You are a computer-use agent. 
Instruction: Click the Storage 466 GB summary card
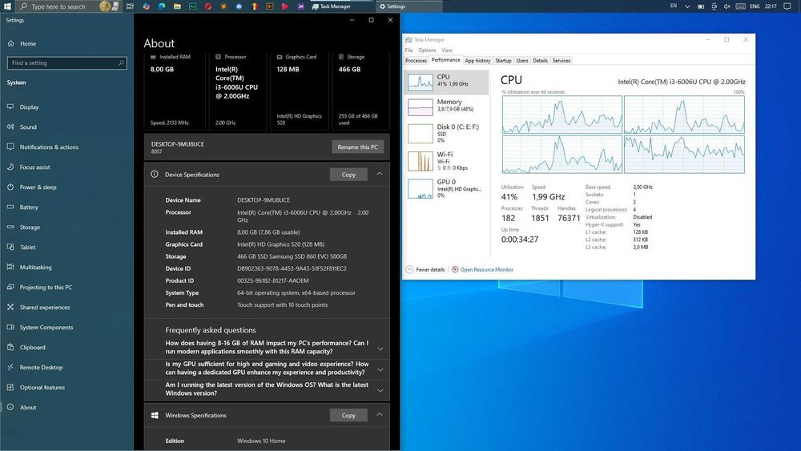pos(360,91)
